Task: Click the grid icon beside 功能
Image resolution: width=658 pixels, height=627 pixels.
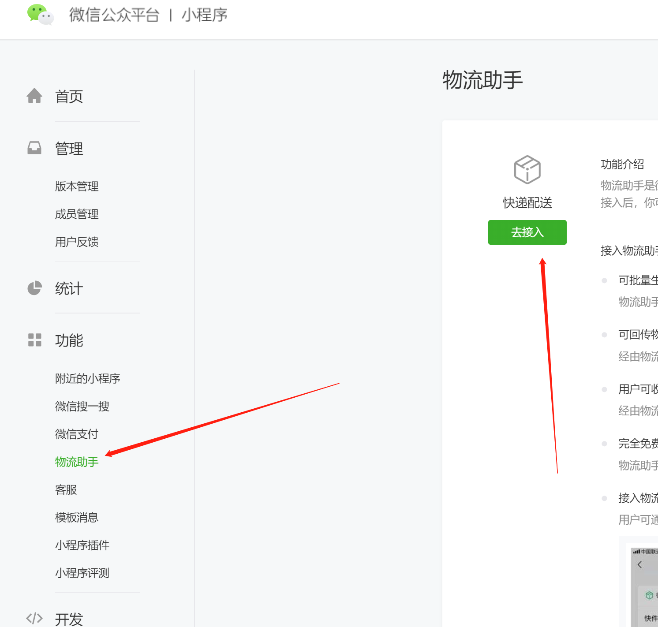Action: 34,340
